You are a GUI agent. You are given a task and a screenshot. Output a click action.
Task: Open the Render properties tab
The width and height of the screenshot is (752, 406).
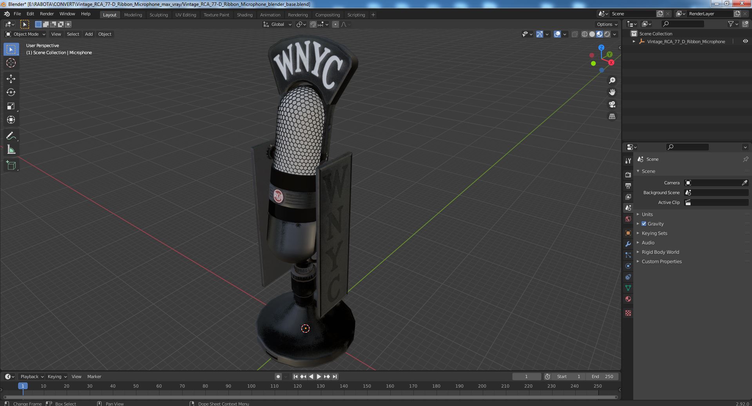click(628, 175)
